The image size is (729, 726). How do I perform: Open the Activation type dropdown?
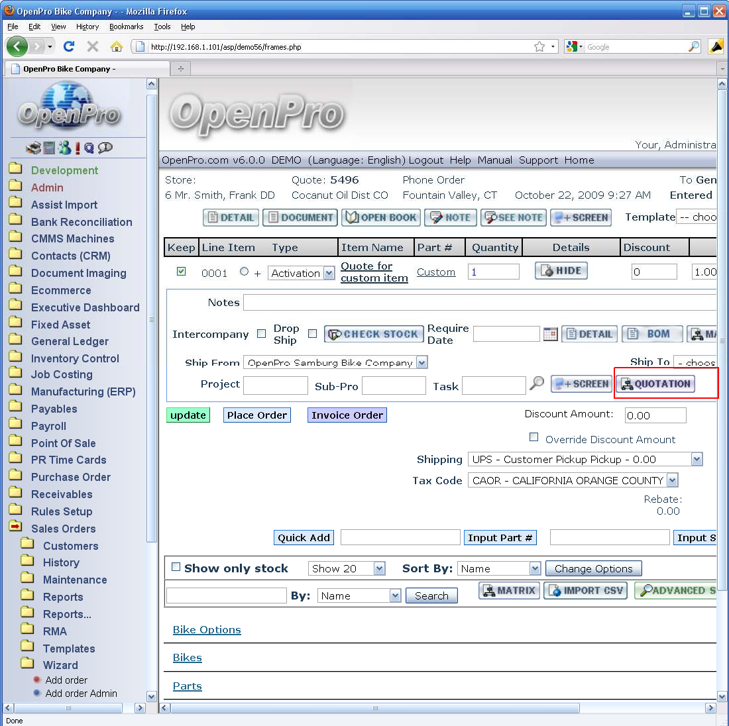[329, 274]
